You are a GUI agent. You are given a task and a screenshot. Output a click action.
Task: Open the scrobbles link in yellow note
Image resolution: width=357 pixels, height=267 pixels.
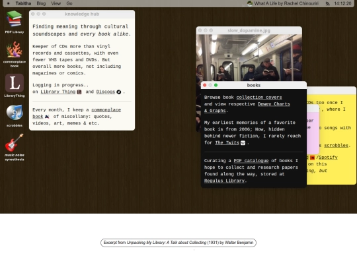336,145
